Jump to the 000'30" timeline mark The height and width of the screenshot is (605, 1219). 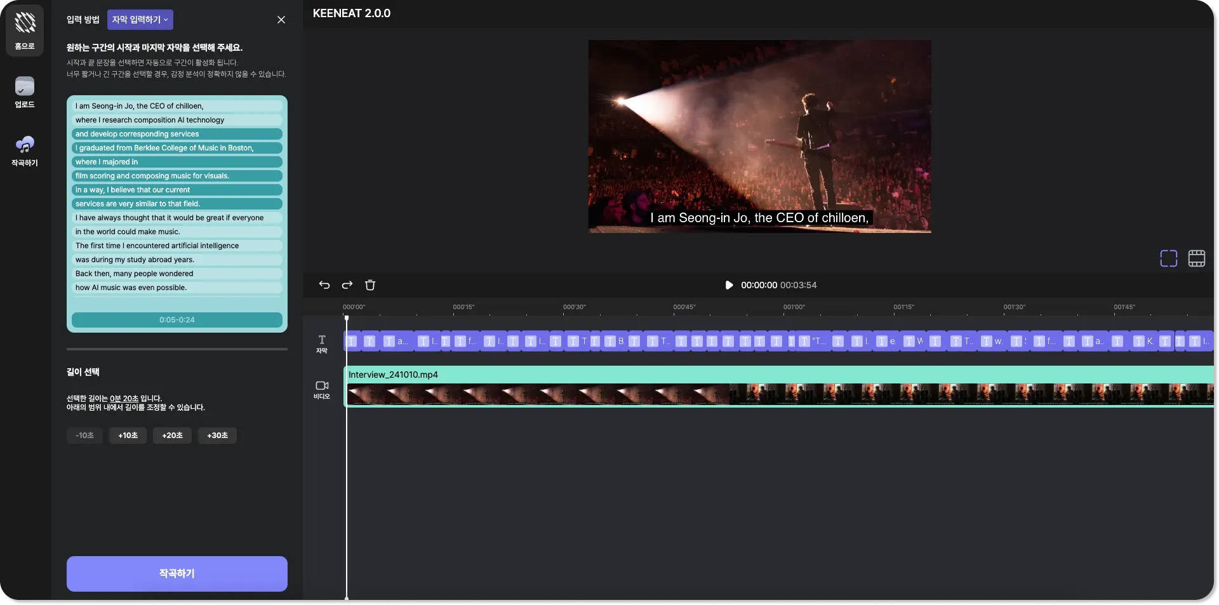[x=574, y=307]
